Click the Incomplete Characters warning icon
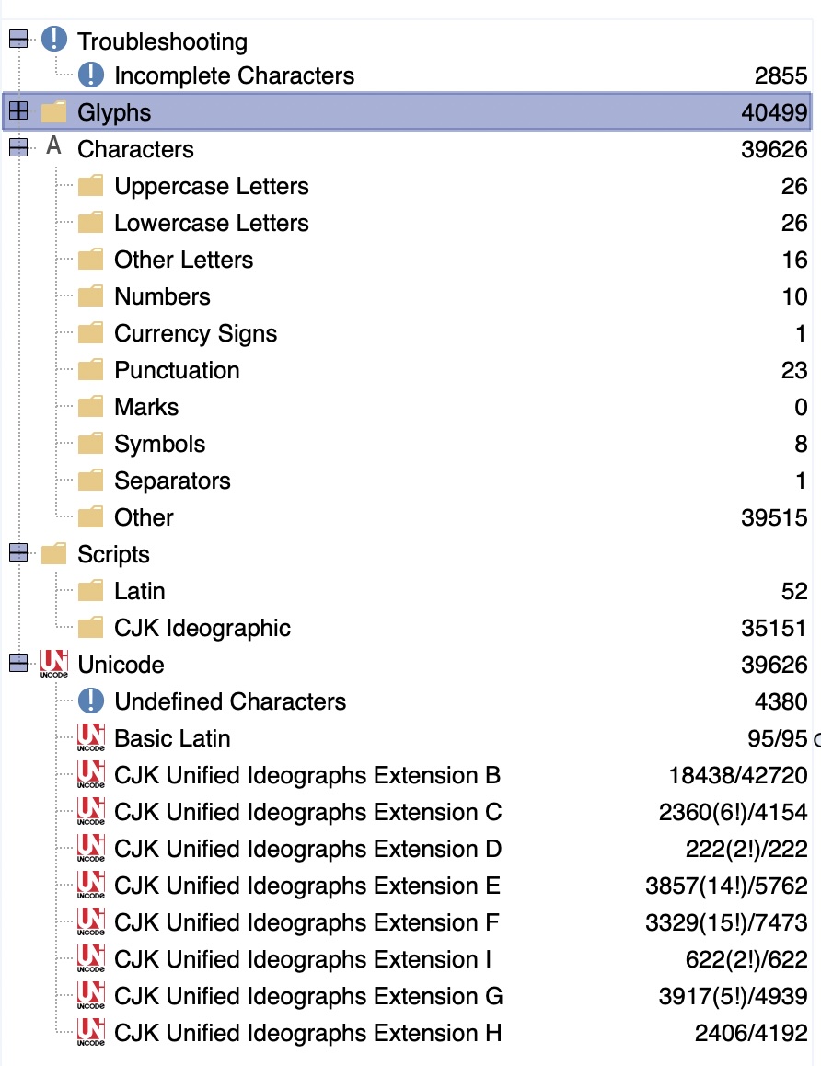821x1066 pixels. (91, 75)
